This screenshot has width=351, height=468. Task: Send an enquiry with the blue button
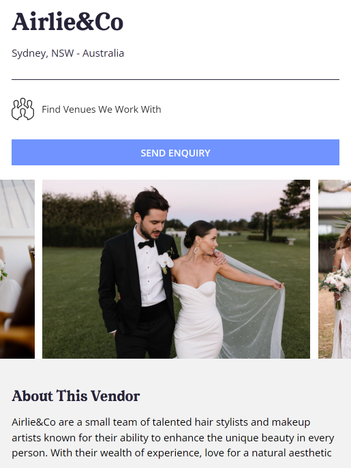[175, 152]
